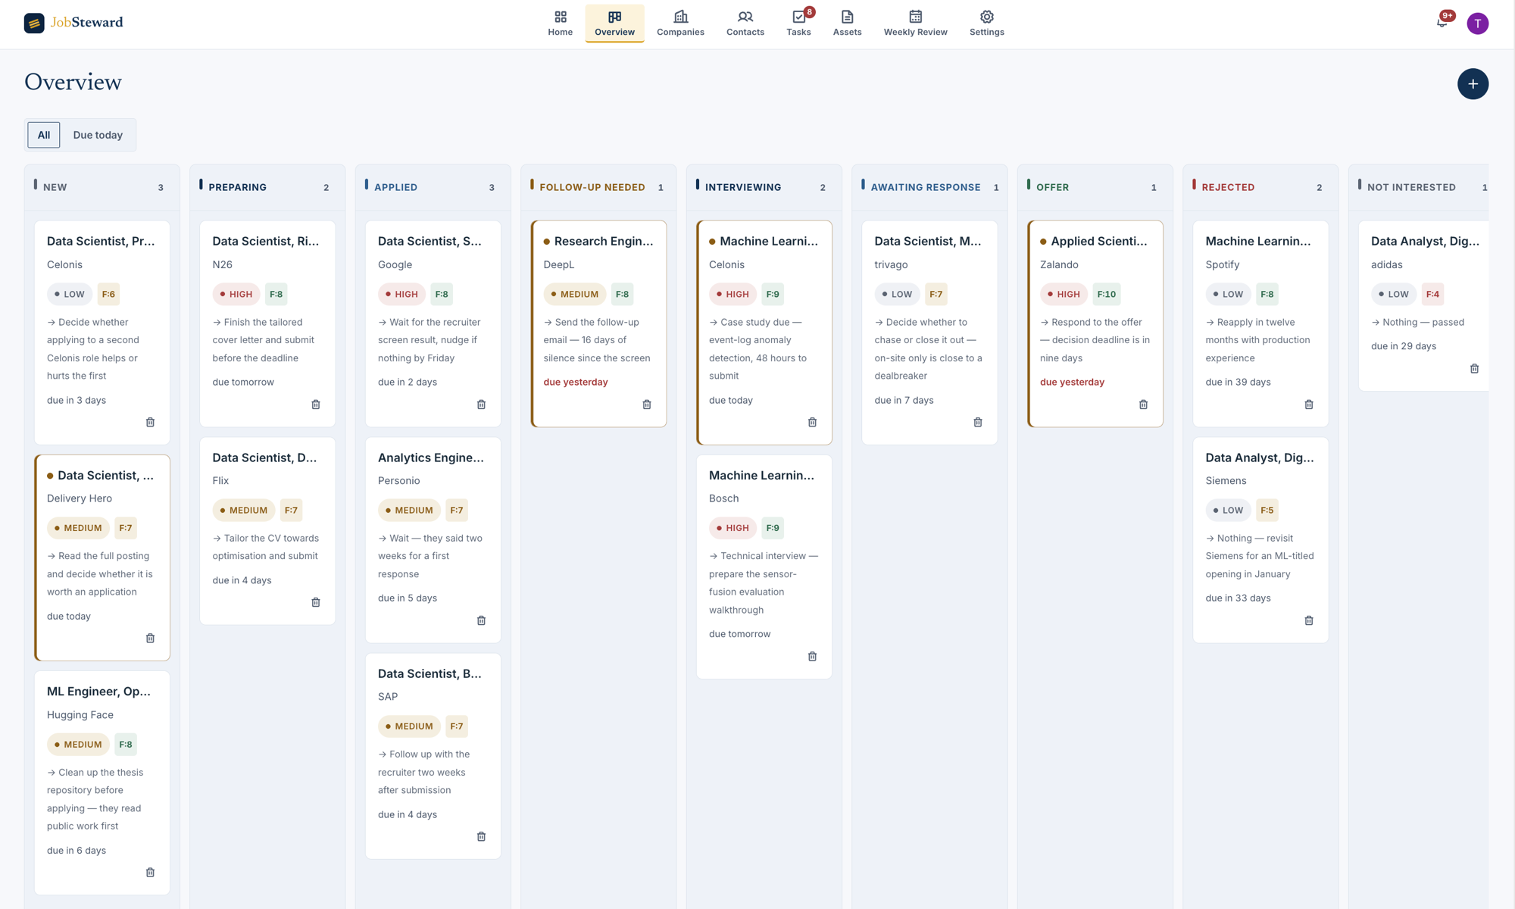
Task: Delete the adidas Data Analyst card
Action: click(1474, 369)
